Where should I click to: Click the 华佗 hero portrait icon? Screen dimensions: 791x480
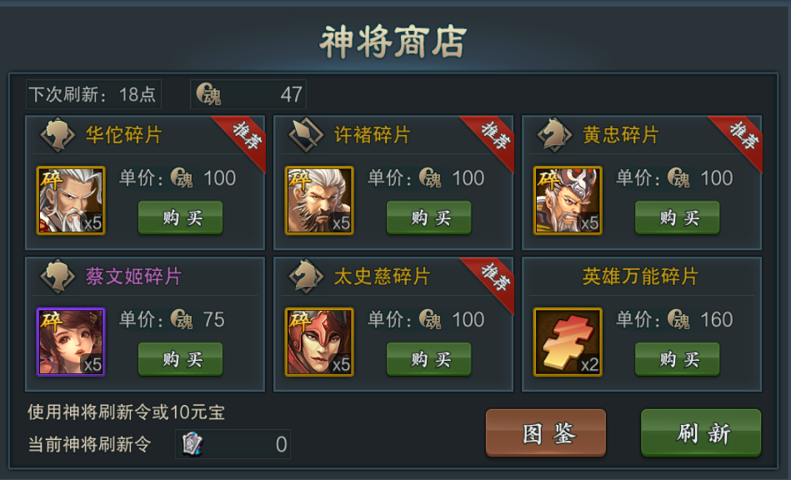pyautogui.click(x=71, y=201)
